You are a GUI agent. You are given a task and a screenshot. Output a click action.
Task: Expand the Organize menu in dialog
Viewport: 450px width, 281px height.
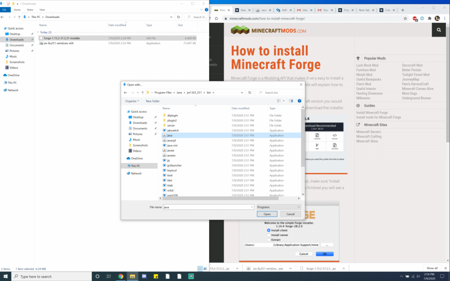click(132, 101)
